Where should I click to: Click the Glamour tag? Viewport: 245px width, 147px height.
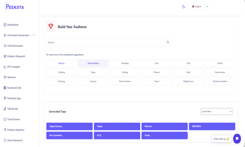point(165,126)
